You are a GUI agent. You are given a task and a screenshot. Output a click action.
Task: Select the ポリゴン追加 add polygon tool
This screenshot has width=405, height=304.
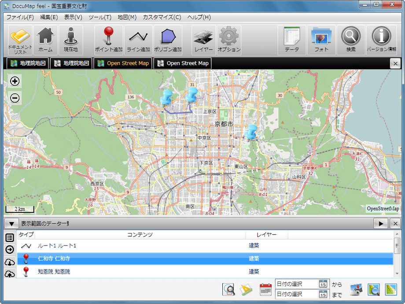pos(168,40)
